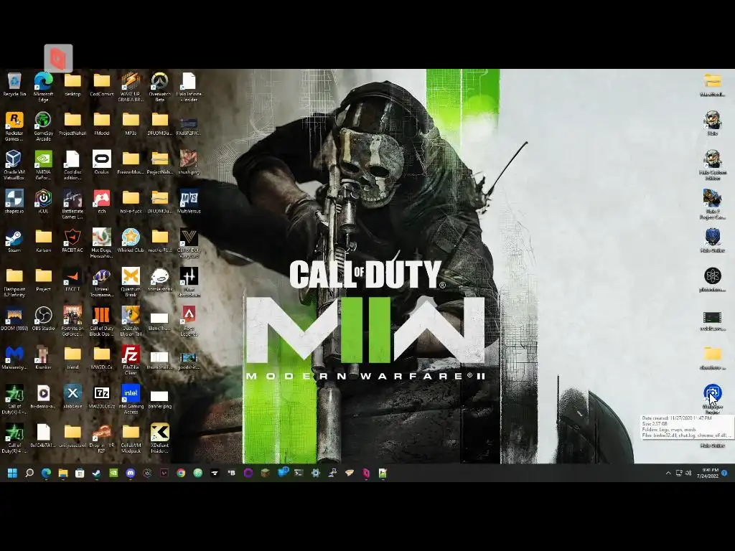Open the Apex Legends desktop shortcut
The height and width of the screenshot is (551, 735).
pyautogui.click(x=189, y=321)
